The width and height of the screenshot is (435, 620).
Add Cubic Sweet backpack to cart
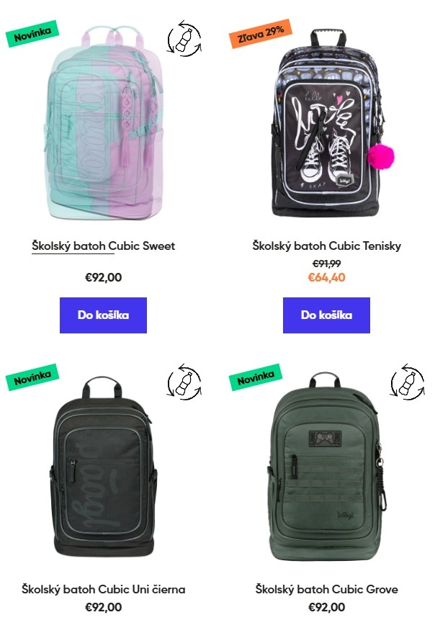[103, 315]
